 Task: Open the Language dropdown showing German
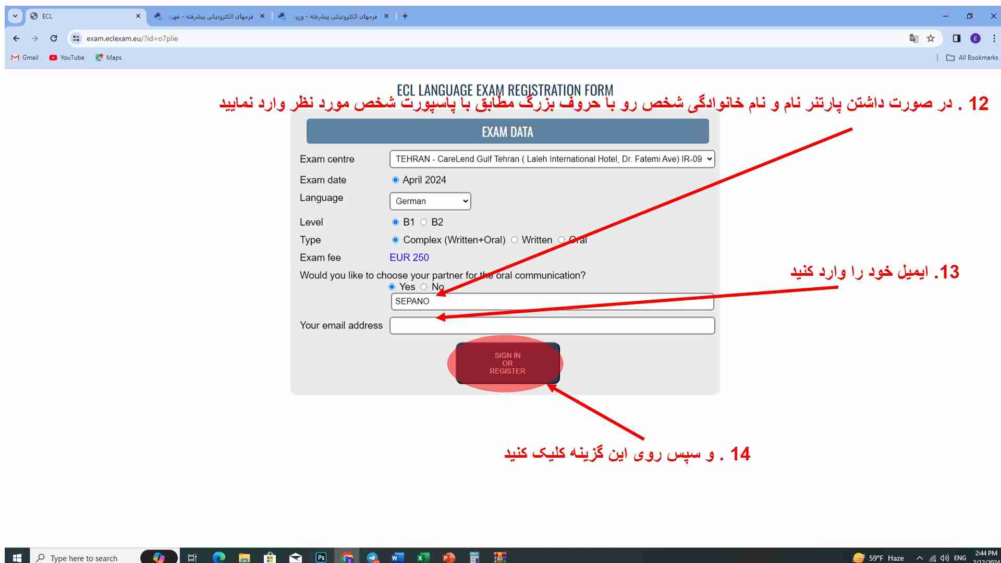click(x=430, y=201)
